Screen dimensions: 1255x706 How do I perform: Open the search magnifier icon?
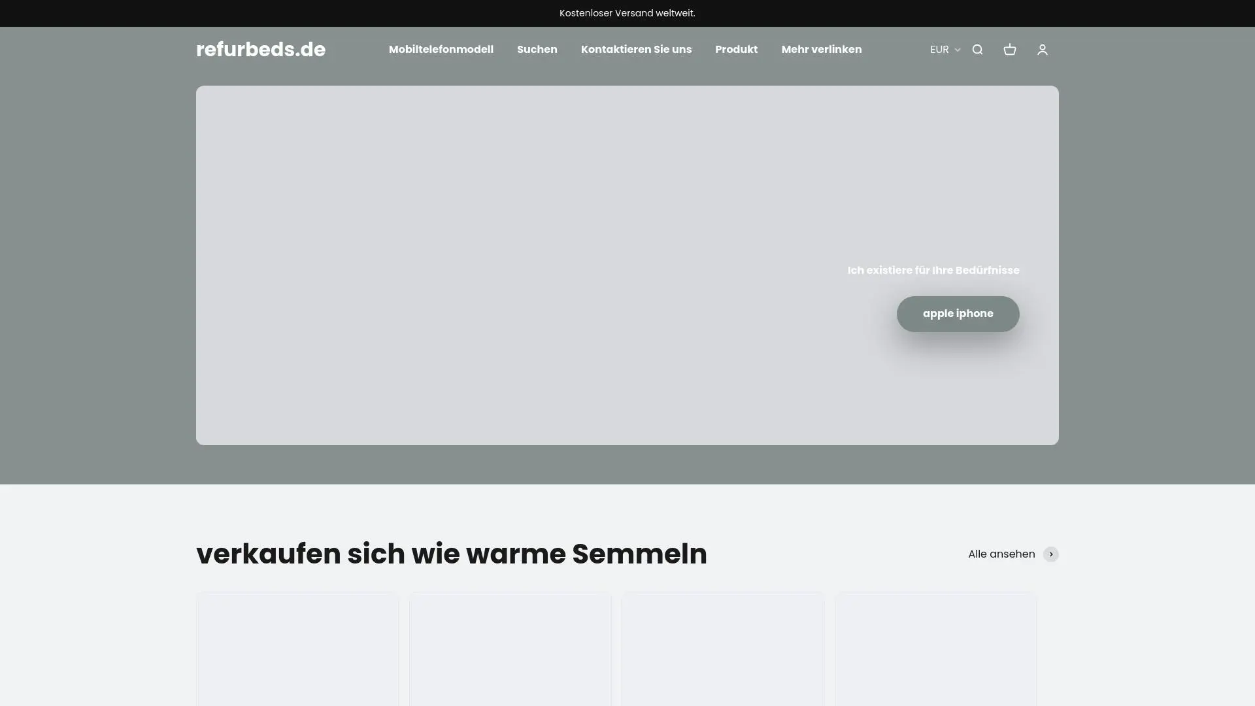(x=977, y=50)
